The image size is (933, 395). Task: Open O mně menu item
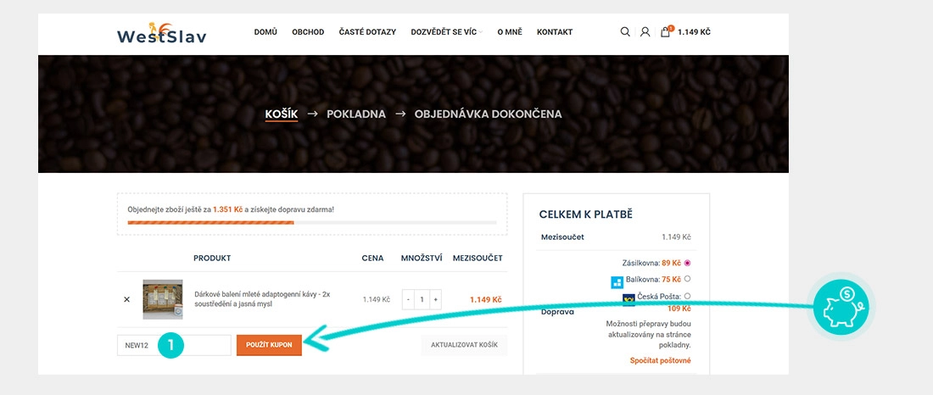click(510, 32)
